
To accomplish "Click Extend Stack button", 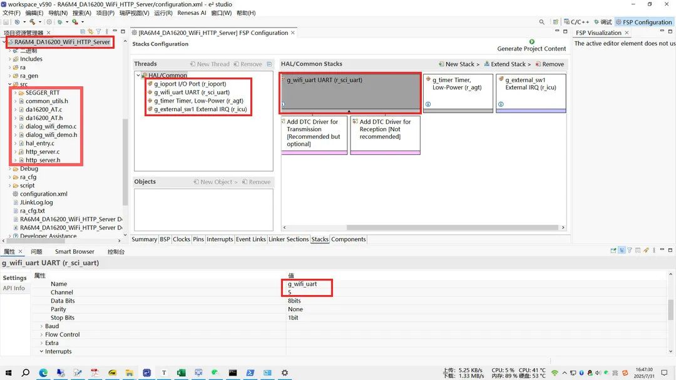I will pyautogui.click(x=508, y=64).
